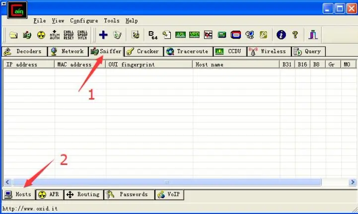Image resolution: width=358 pixels, height=214 pixels.
Task: Click the open folder toolbar icon
Action: pos(13,35)
